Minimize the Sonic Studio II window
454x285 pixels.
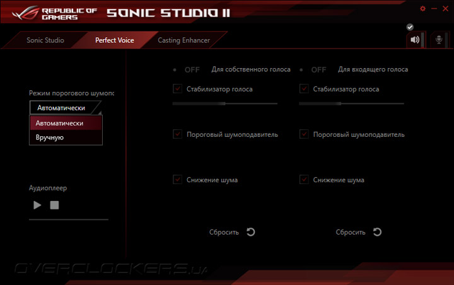pyautogui.click(x=434, y=9)
